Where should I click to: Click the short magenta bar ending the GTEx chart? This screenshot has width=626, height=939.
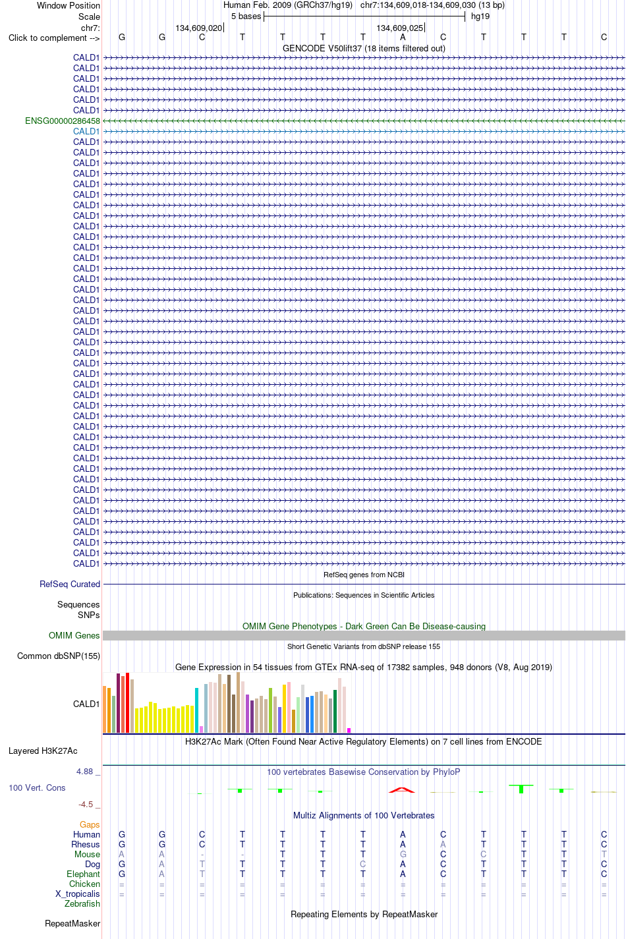[349, 730]
